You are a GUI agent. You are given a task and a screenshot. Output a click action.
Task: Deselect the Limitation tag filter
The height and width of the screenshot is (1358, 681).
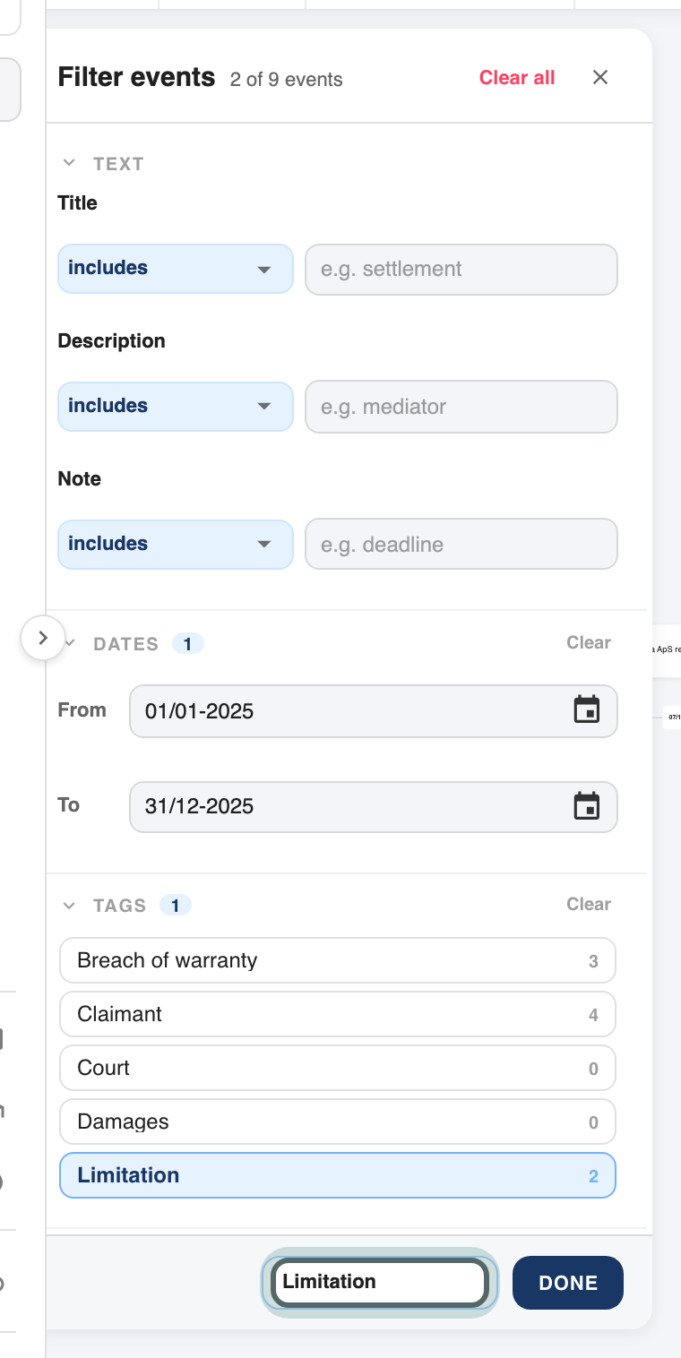pyautogui.click(x=338, y=1175)
